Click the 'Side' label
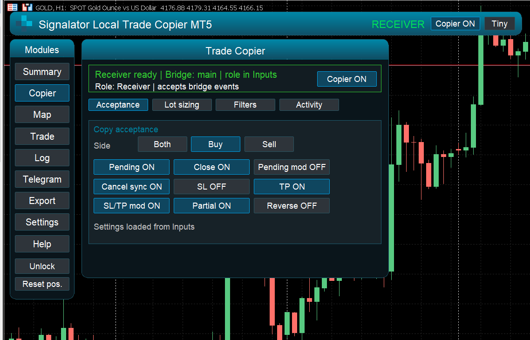Screen dimensions: 530x340 pos(102,146)
